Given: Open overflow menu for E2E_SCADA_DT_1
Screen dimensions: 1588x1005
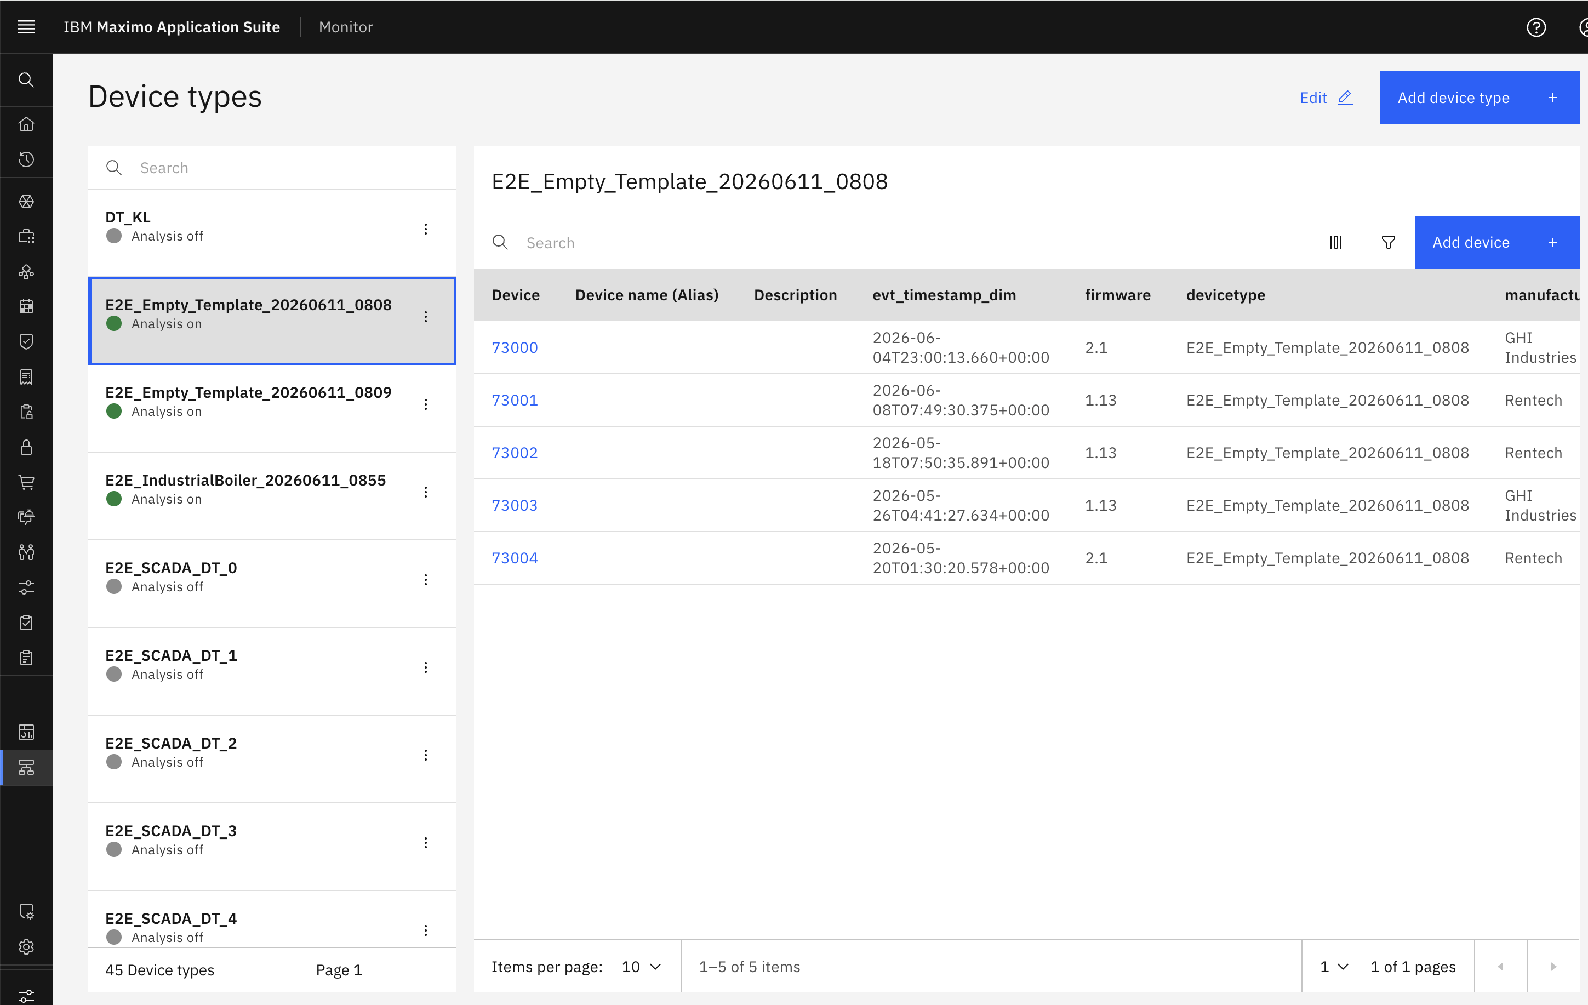Looking at the screenshot, I should click(x=425, y=667).
